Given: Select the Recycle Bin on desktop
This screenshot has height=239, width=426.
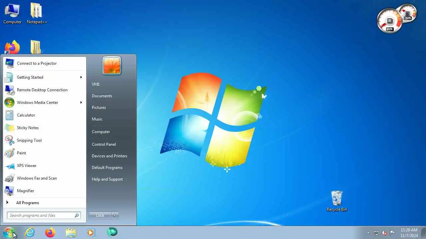Looking at the screenshot, I should (337, 201).
